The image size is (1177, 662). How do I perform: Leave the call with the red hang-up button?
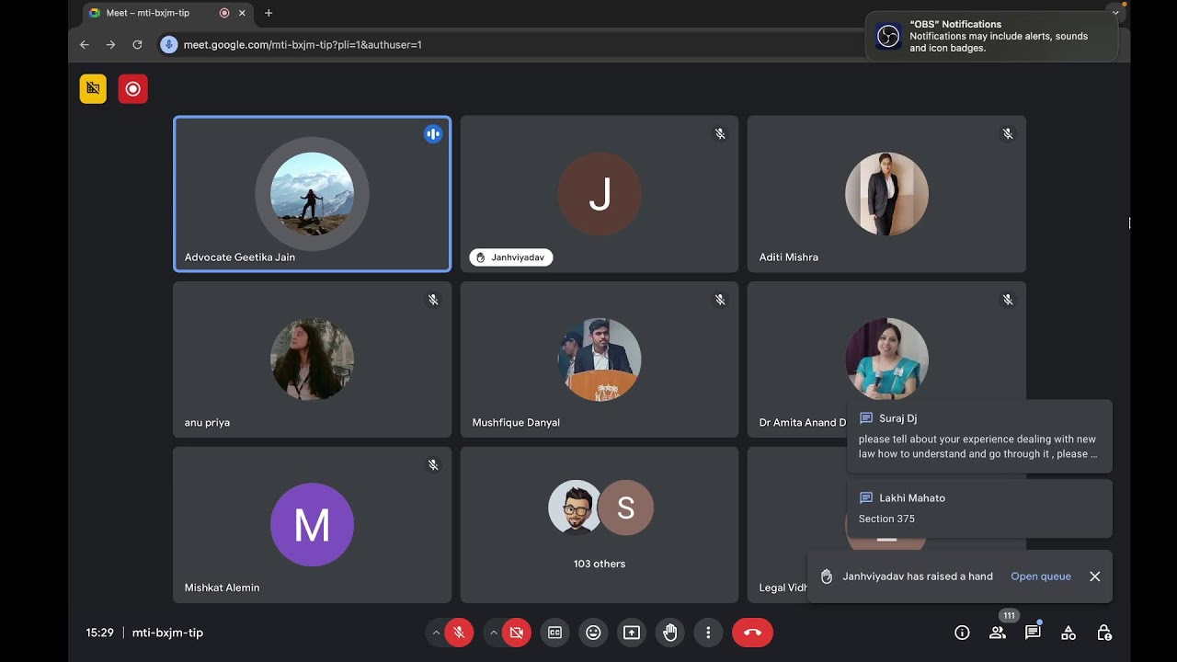pyautogui.click(x=752, y=633)
